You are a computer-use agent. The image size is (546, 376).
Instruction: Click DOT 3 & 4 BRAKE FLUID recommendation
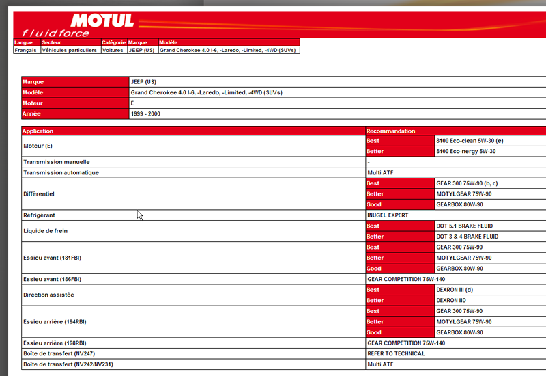click(468, 237)
